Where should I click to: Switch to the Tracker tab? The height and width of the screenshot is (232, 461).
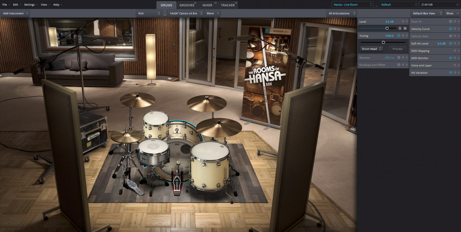(x=228, y=5)
